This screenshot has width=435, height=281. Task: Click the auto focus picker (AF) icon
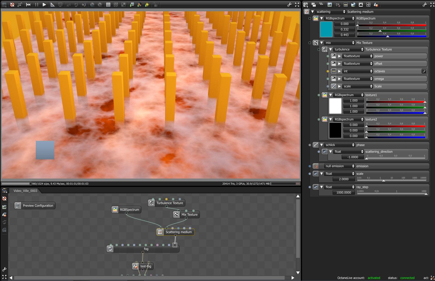pos(68,5)
